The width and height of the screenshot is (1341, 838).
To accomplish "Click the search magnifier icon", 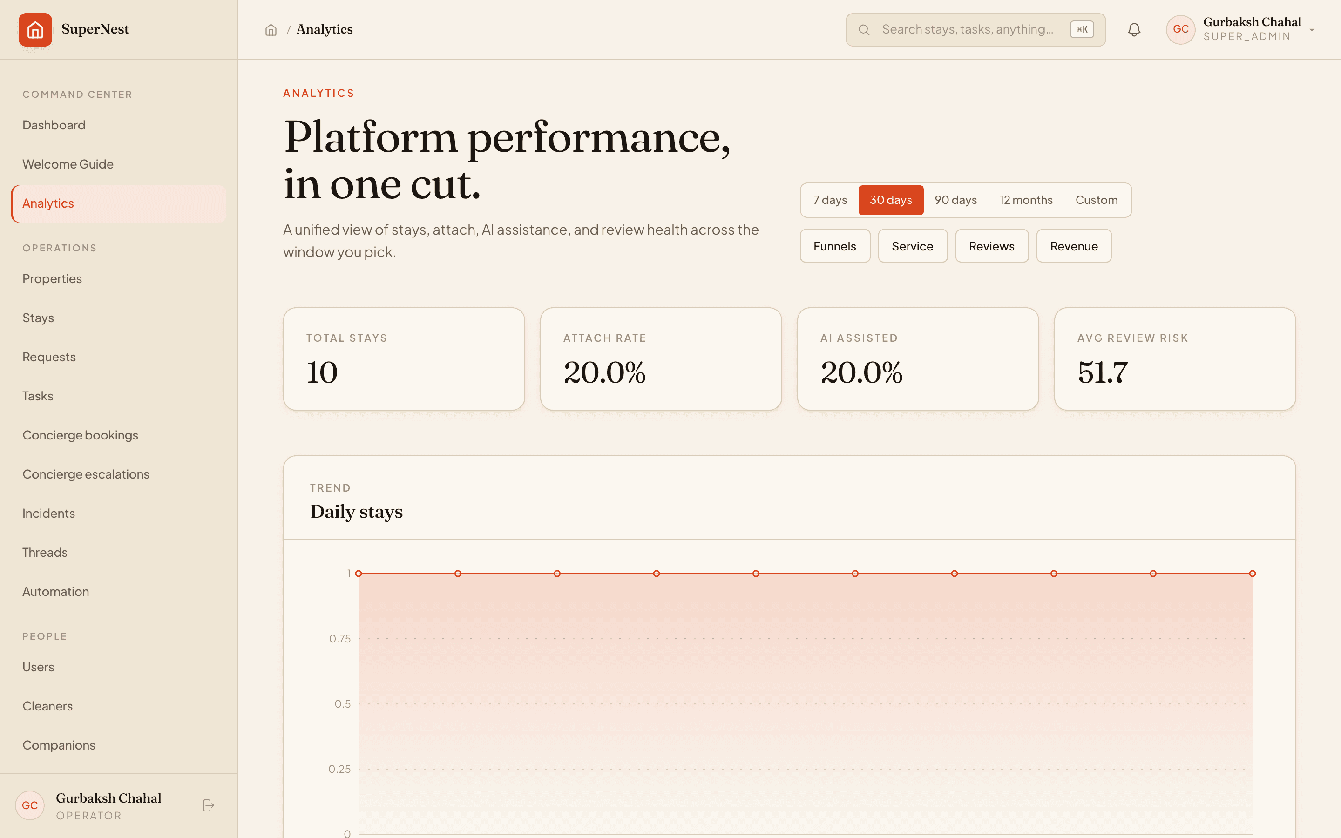I will pyautogui.click(x=864, y=30).
